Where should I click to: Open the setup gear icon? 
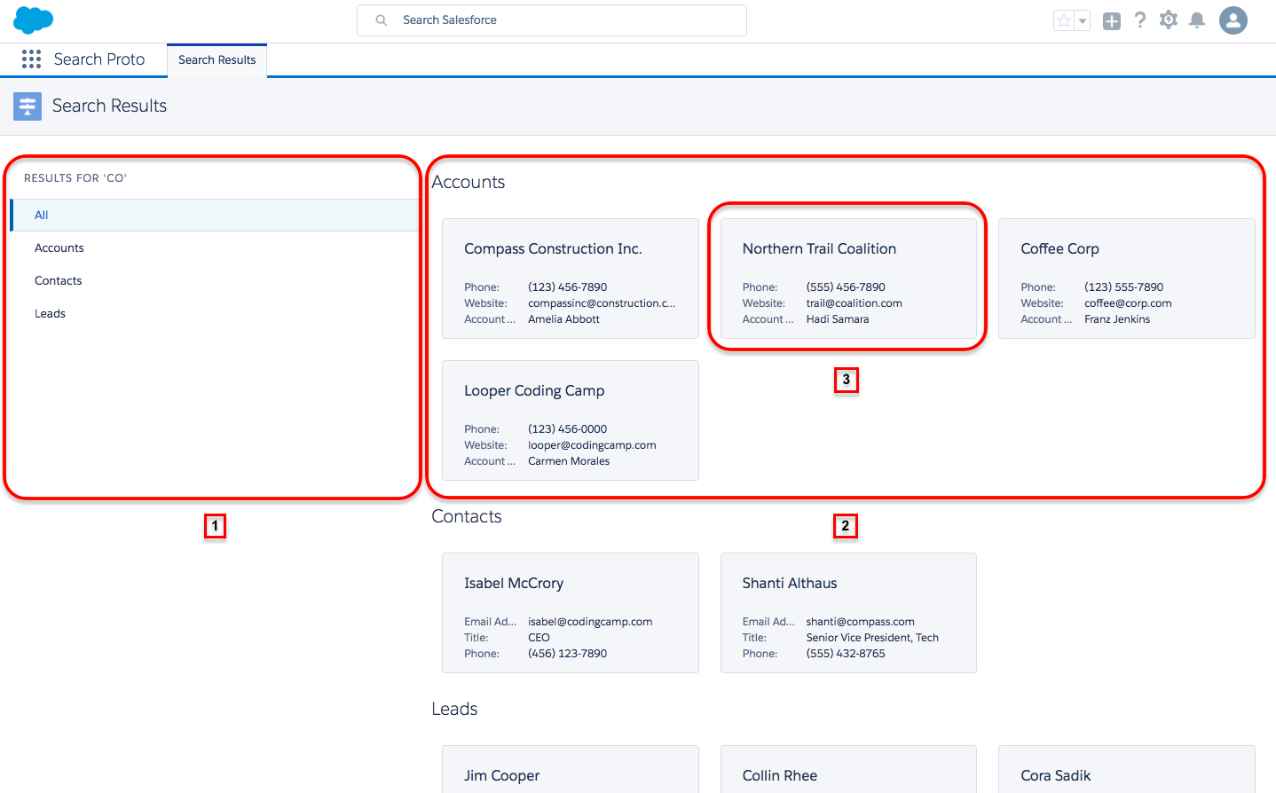click(x=1169, y=20)
